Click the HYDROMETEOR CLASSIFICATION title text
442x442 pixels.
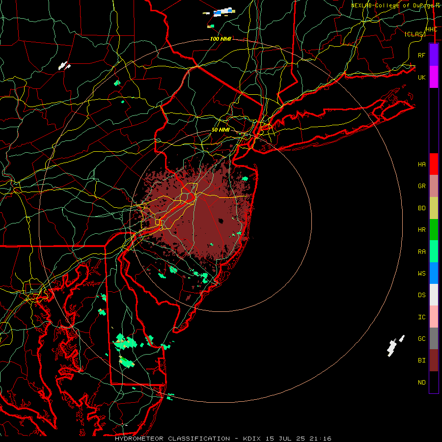(x=172, y=439)
